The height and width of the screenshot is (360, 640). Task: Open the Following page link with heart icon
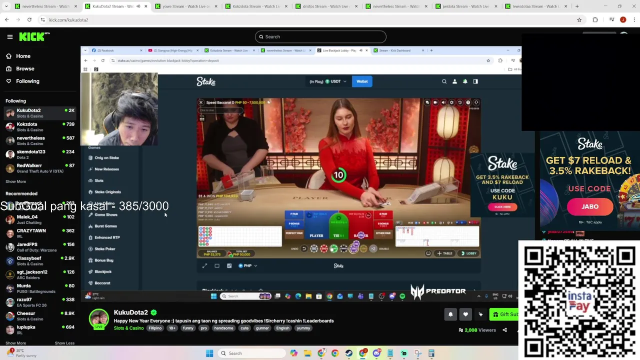click(x=22, y=81)
